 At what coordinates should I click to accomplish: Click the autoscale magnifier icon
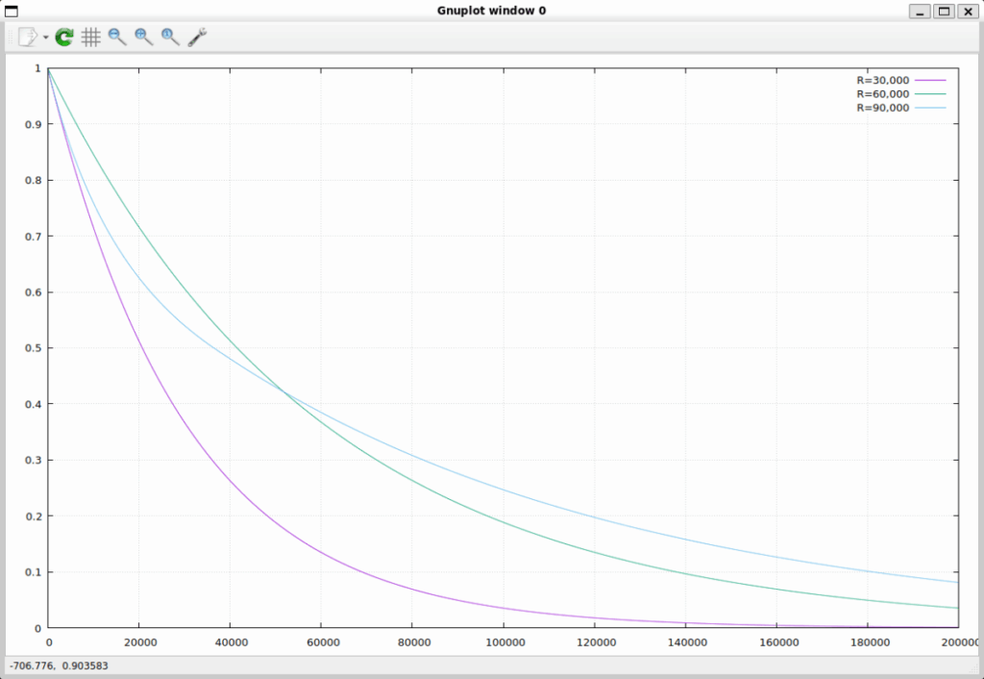point(170,38)
